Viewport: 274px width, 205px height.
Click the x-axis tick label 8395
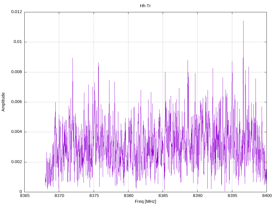232,196
